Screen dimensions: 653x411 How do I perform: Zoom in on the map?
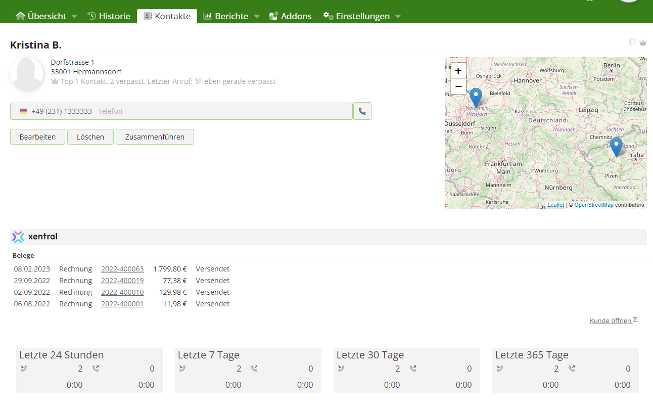(458, 71)
